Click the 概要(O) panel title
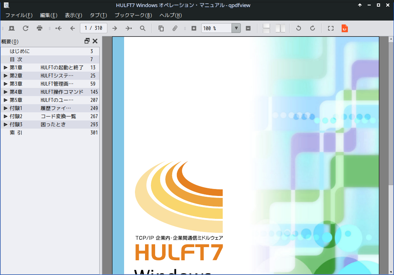 (x=10, y=41)
